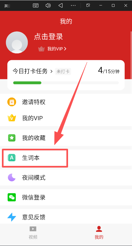This screenshot has width=132, height=246.
Task: Open 意见反馈 feedback entry
Action: point(66,217)
